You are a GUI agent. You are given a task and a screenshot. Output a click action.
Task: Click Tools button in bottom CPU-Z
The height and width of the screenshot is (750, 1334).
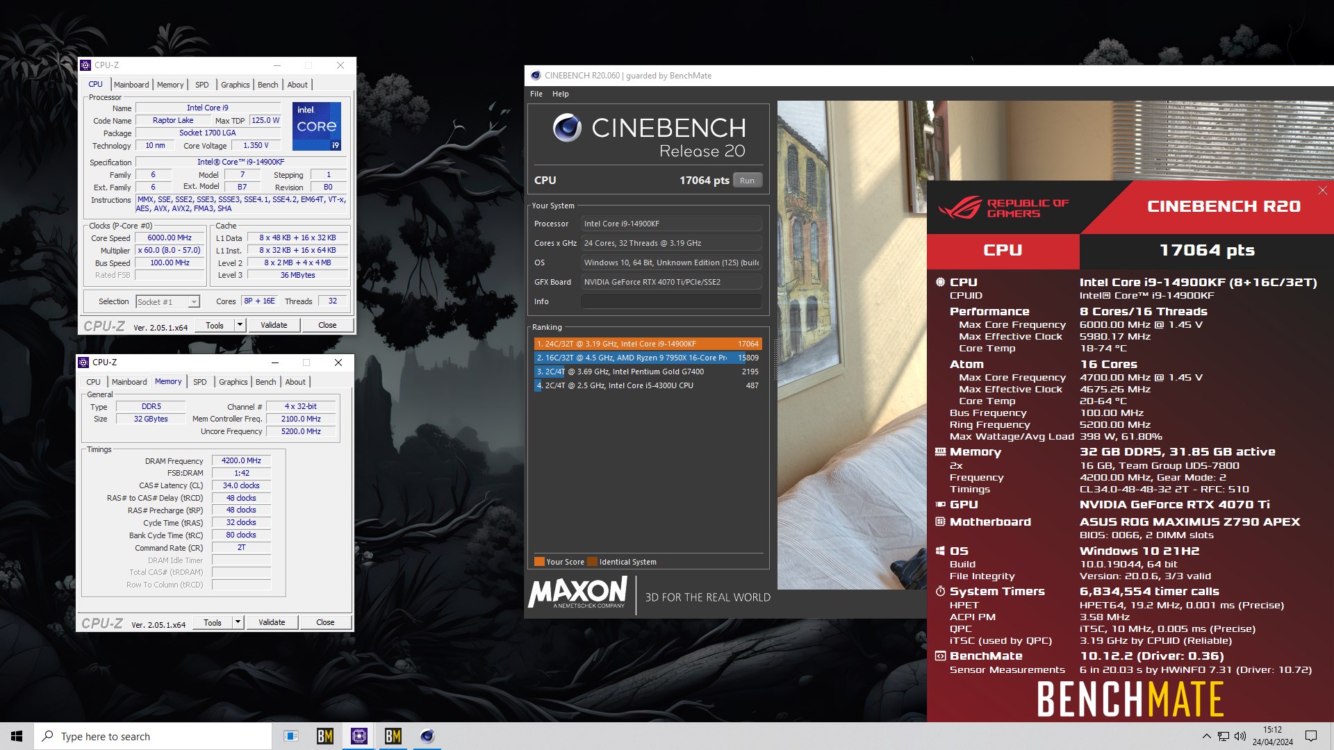[213, 622]
